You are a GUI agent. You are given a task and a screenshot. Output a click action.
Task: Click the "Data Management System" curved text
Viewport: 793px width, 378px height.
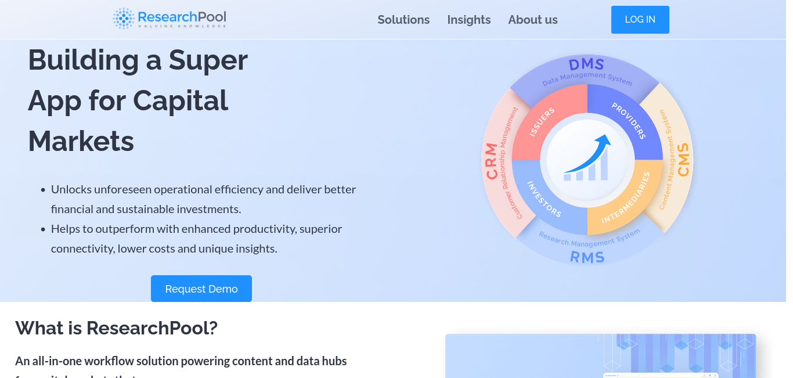(x=587, y=79)
